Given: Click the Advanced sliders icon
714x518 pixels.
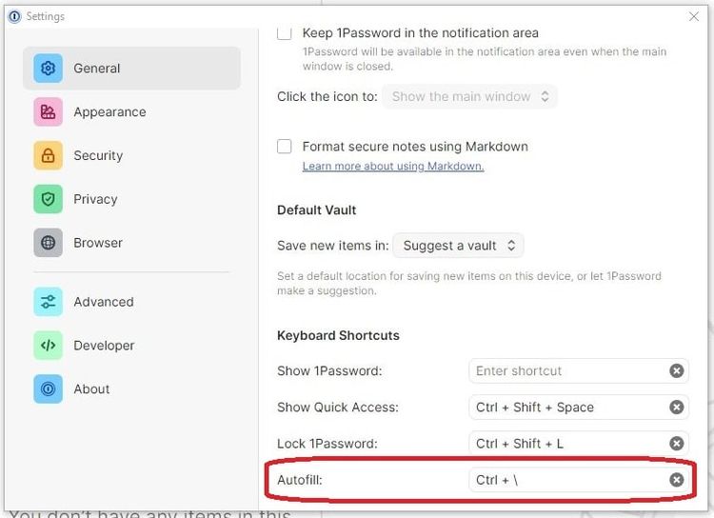Looking at the screenshot, I should (x=49, y=302).
